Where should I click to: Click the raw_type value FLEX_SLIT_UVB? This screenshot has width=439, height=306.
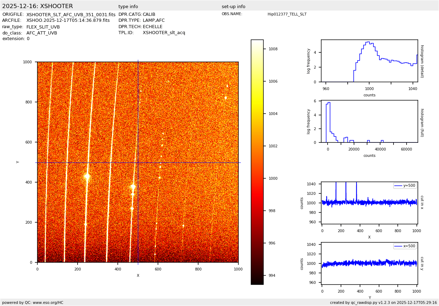point(43,27)
